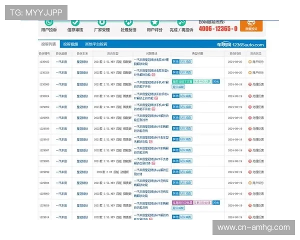
Task: Click 处理反馈 status icon for complaint 1229860
Action: tap(249, 193)
